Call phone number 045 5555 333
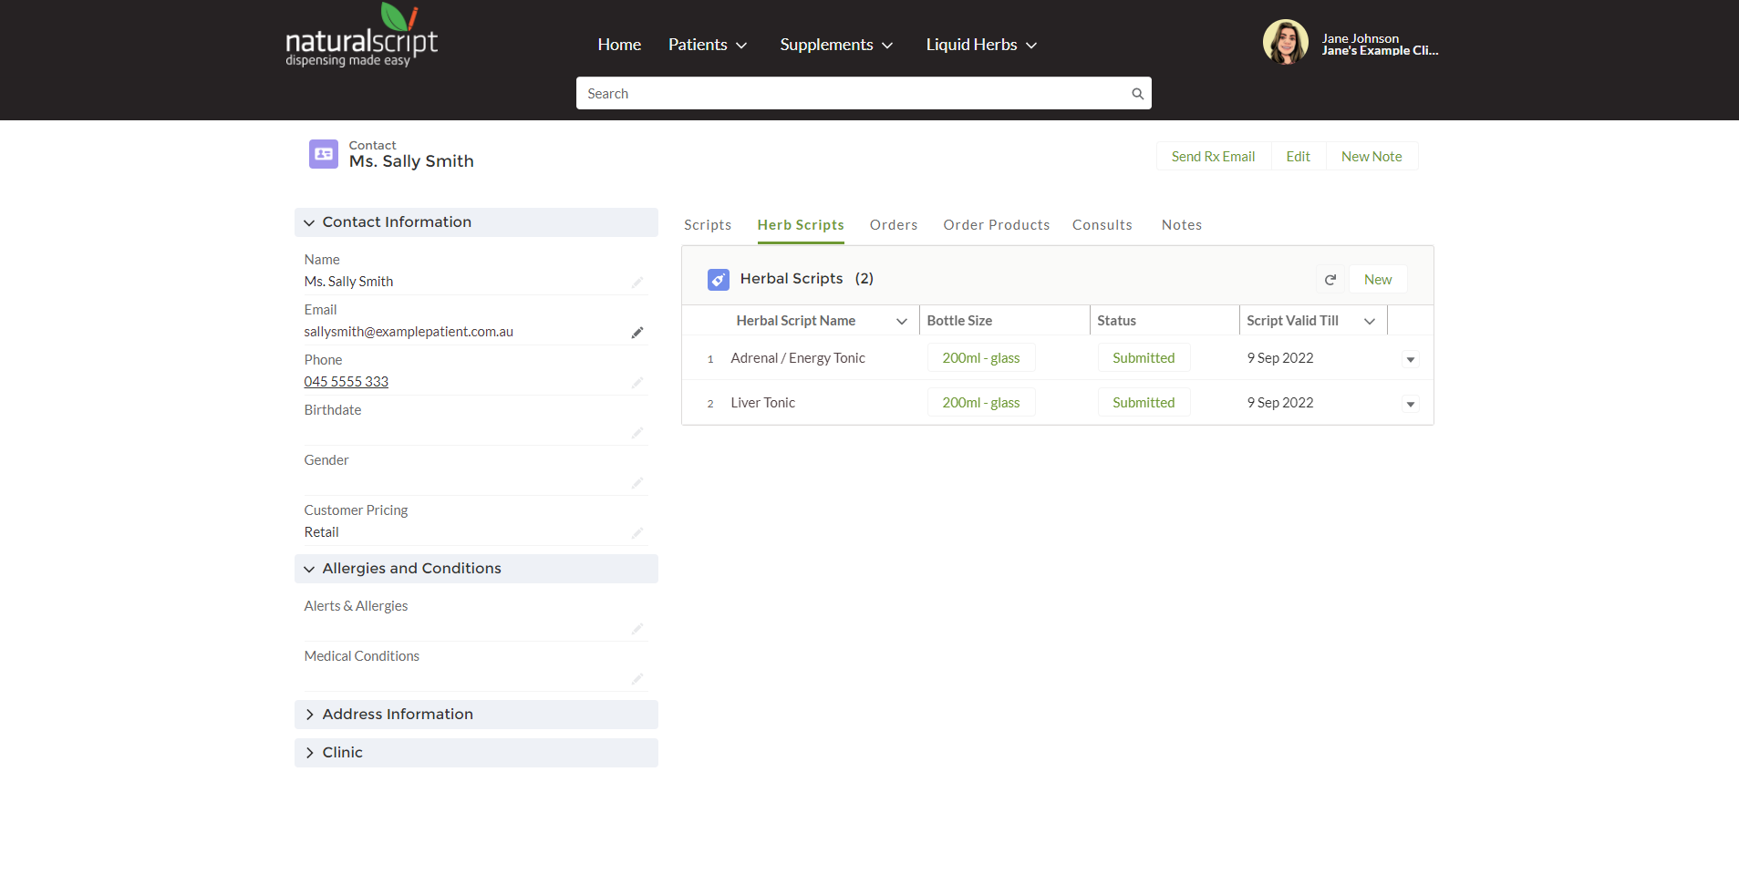The height and width of the screenshot is (875, 1739). click(347, 382)
